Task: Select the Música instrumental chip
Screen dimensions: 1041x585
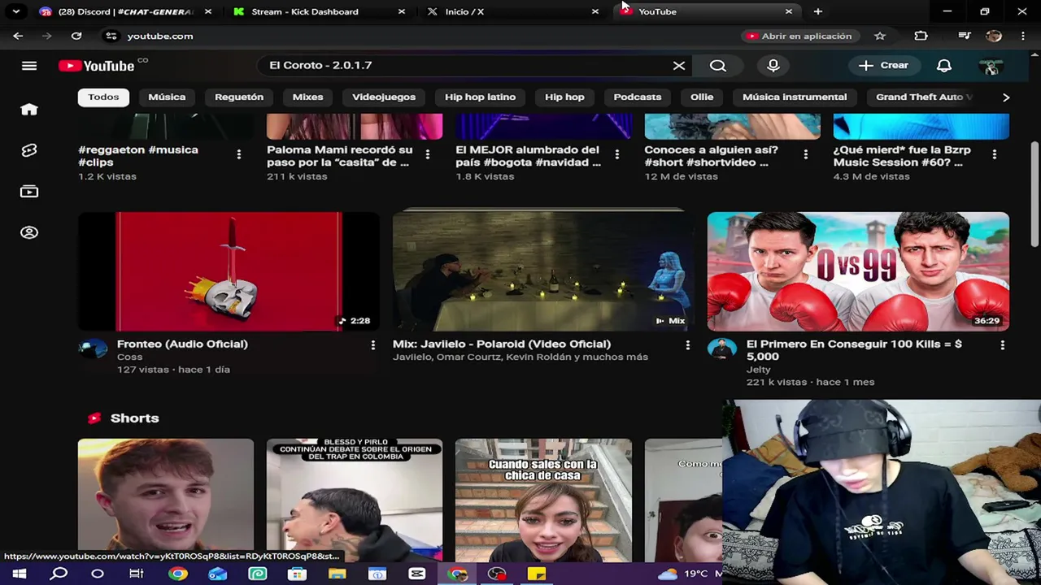Action: pos(795,97)
